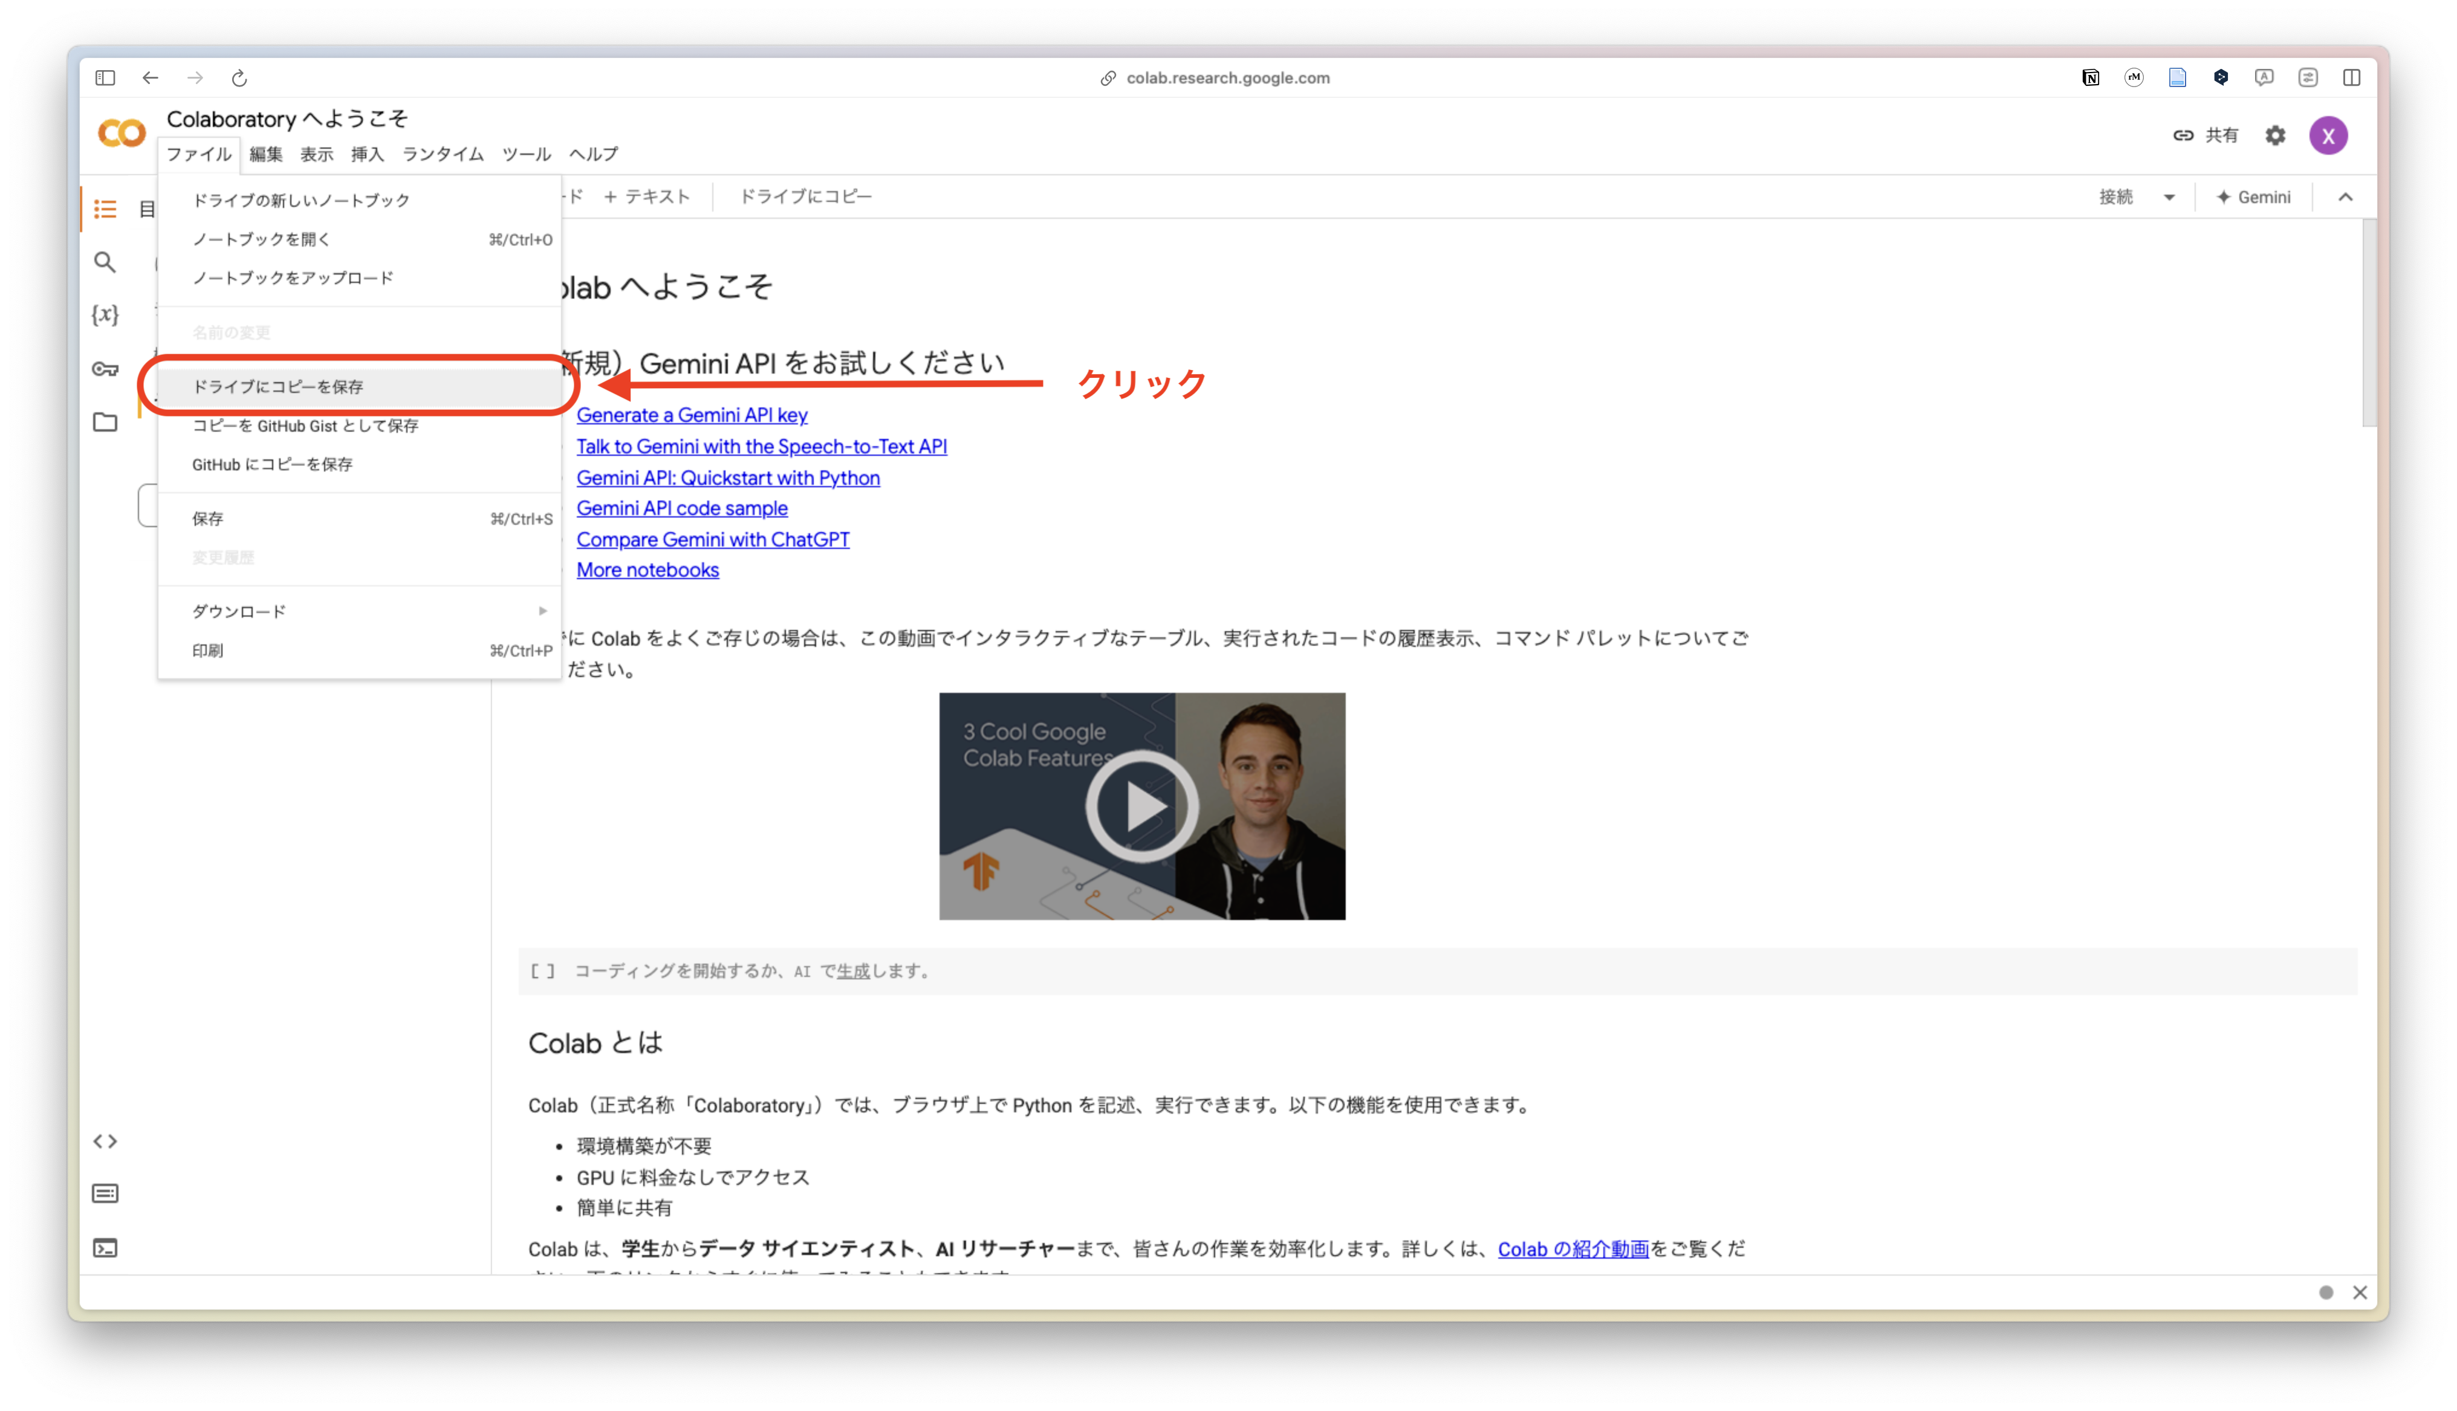Expand the Download (ダウンロード) submenu
Image resolution: width=2457 pixels, height=1411 pixels.
click(x=360, y=611)
